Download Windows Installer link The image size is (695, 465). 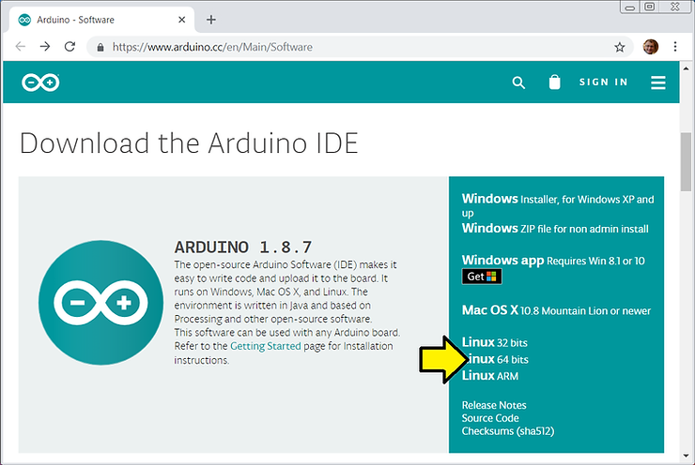click(x=489, y=199)
